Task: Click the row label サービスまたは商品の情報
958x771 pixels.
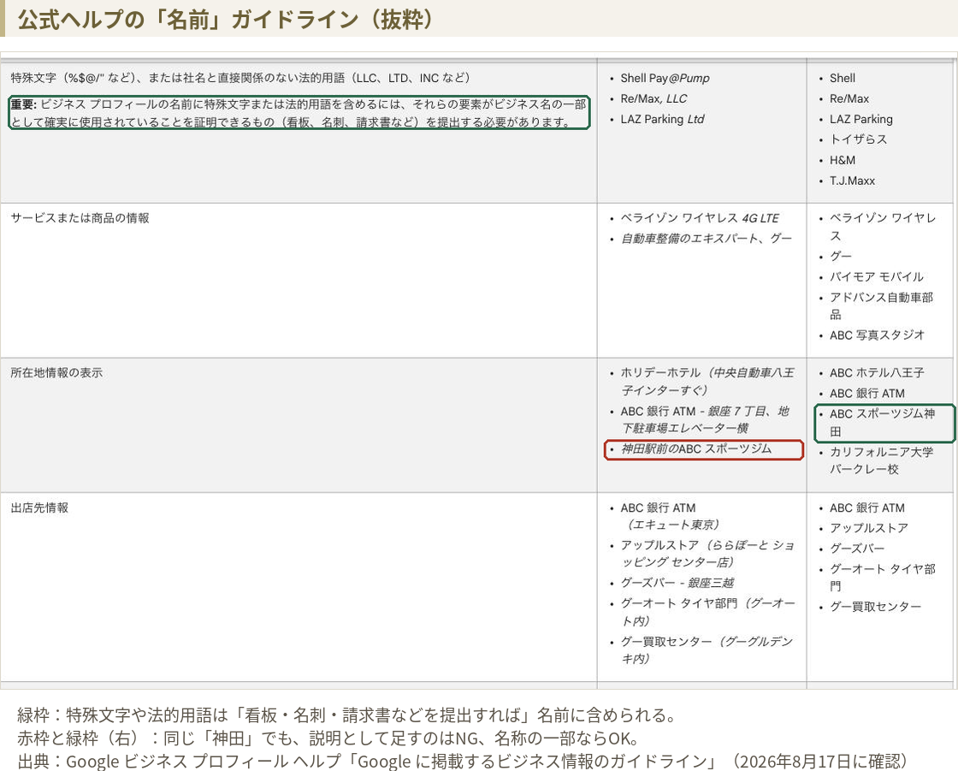Action: [x=80, y=217]
